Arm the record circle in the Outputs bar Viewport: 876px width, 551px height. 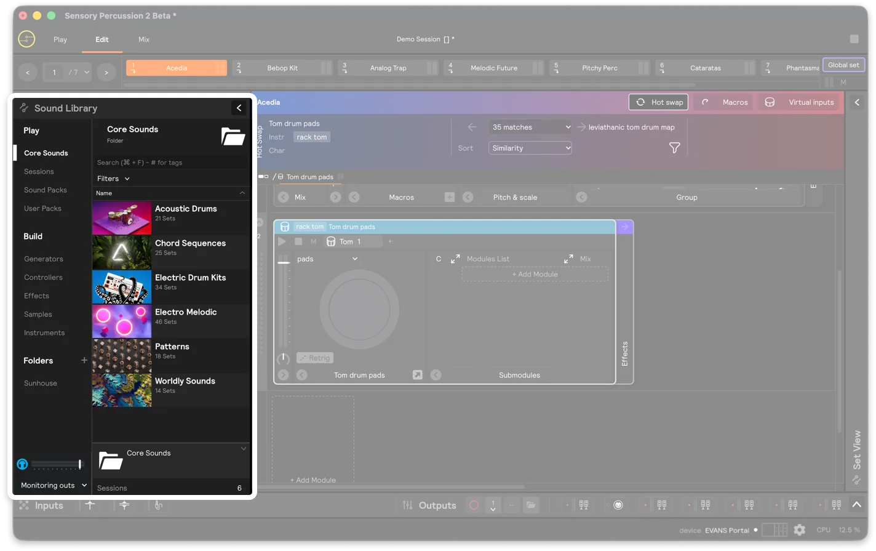474,505
